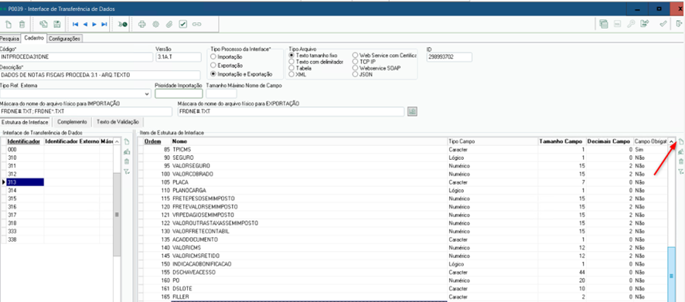Image resolution: width=685 pixels, height=302 pixels.
Task: Open the Complemento tab
Action: [x=72, y=122]
